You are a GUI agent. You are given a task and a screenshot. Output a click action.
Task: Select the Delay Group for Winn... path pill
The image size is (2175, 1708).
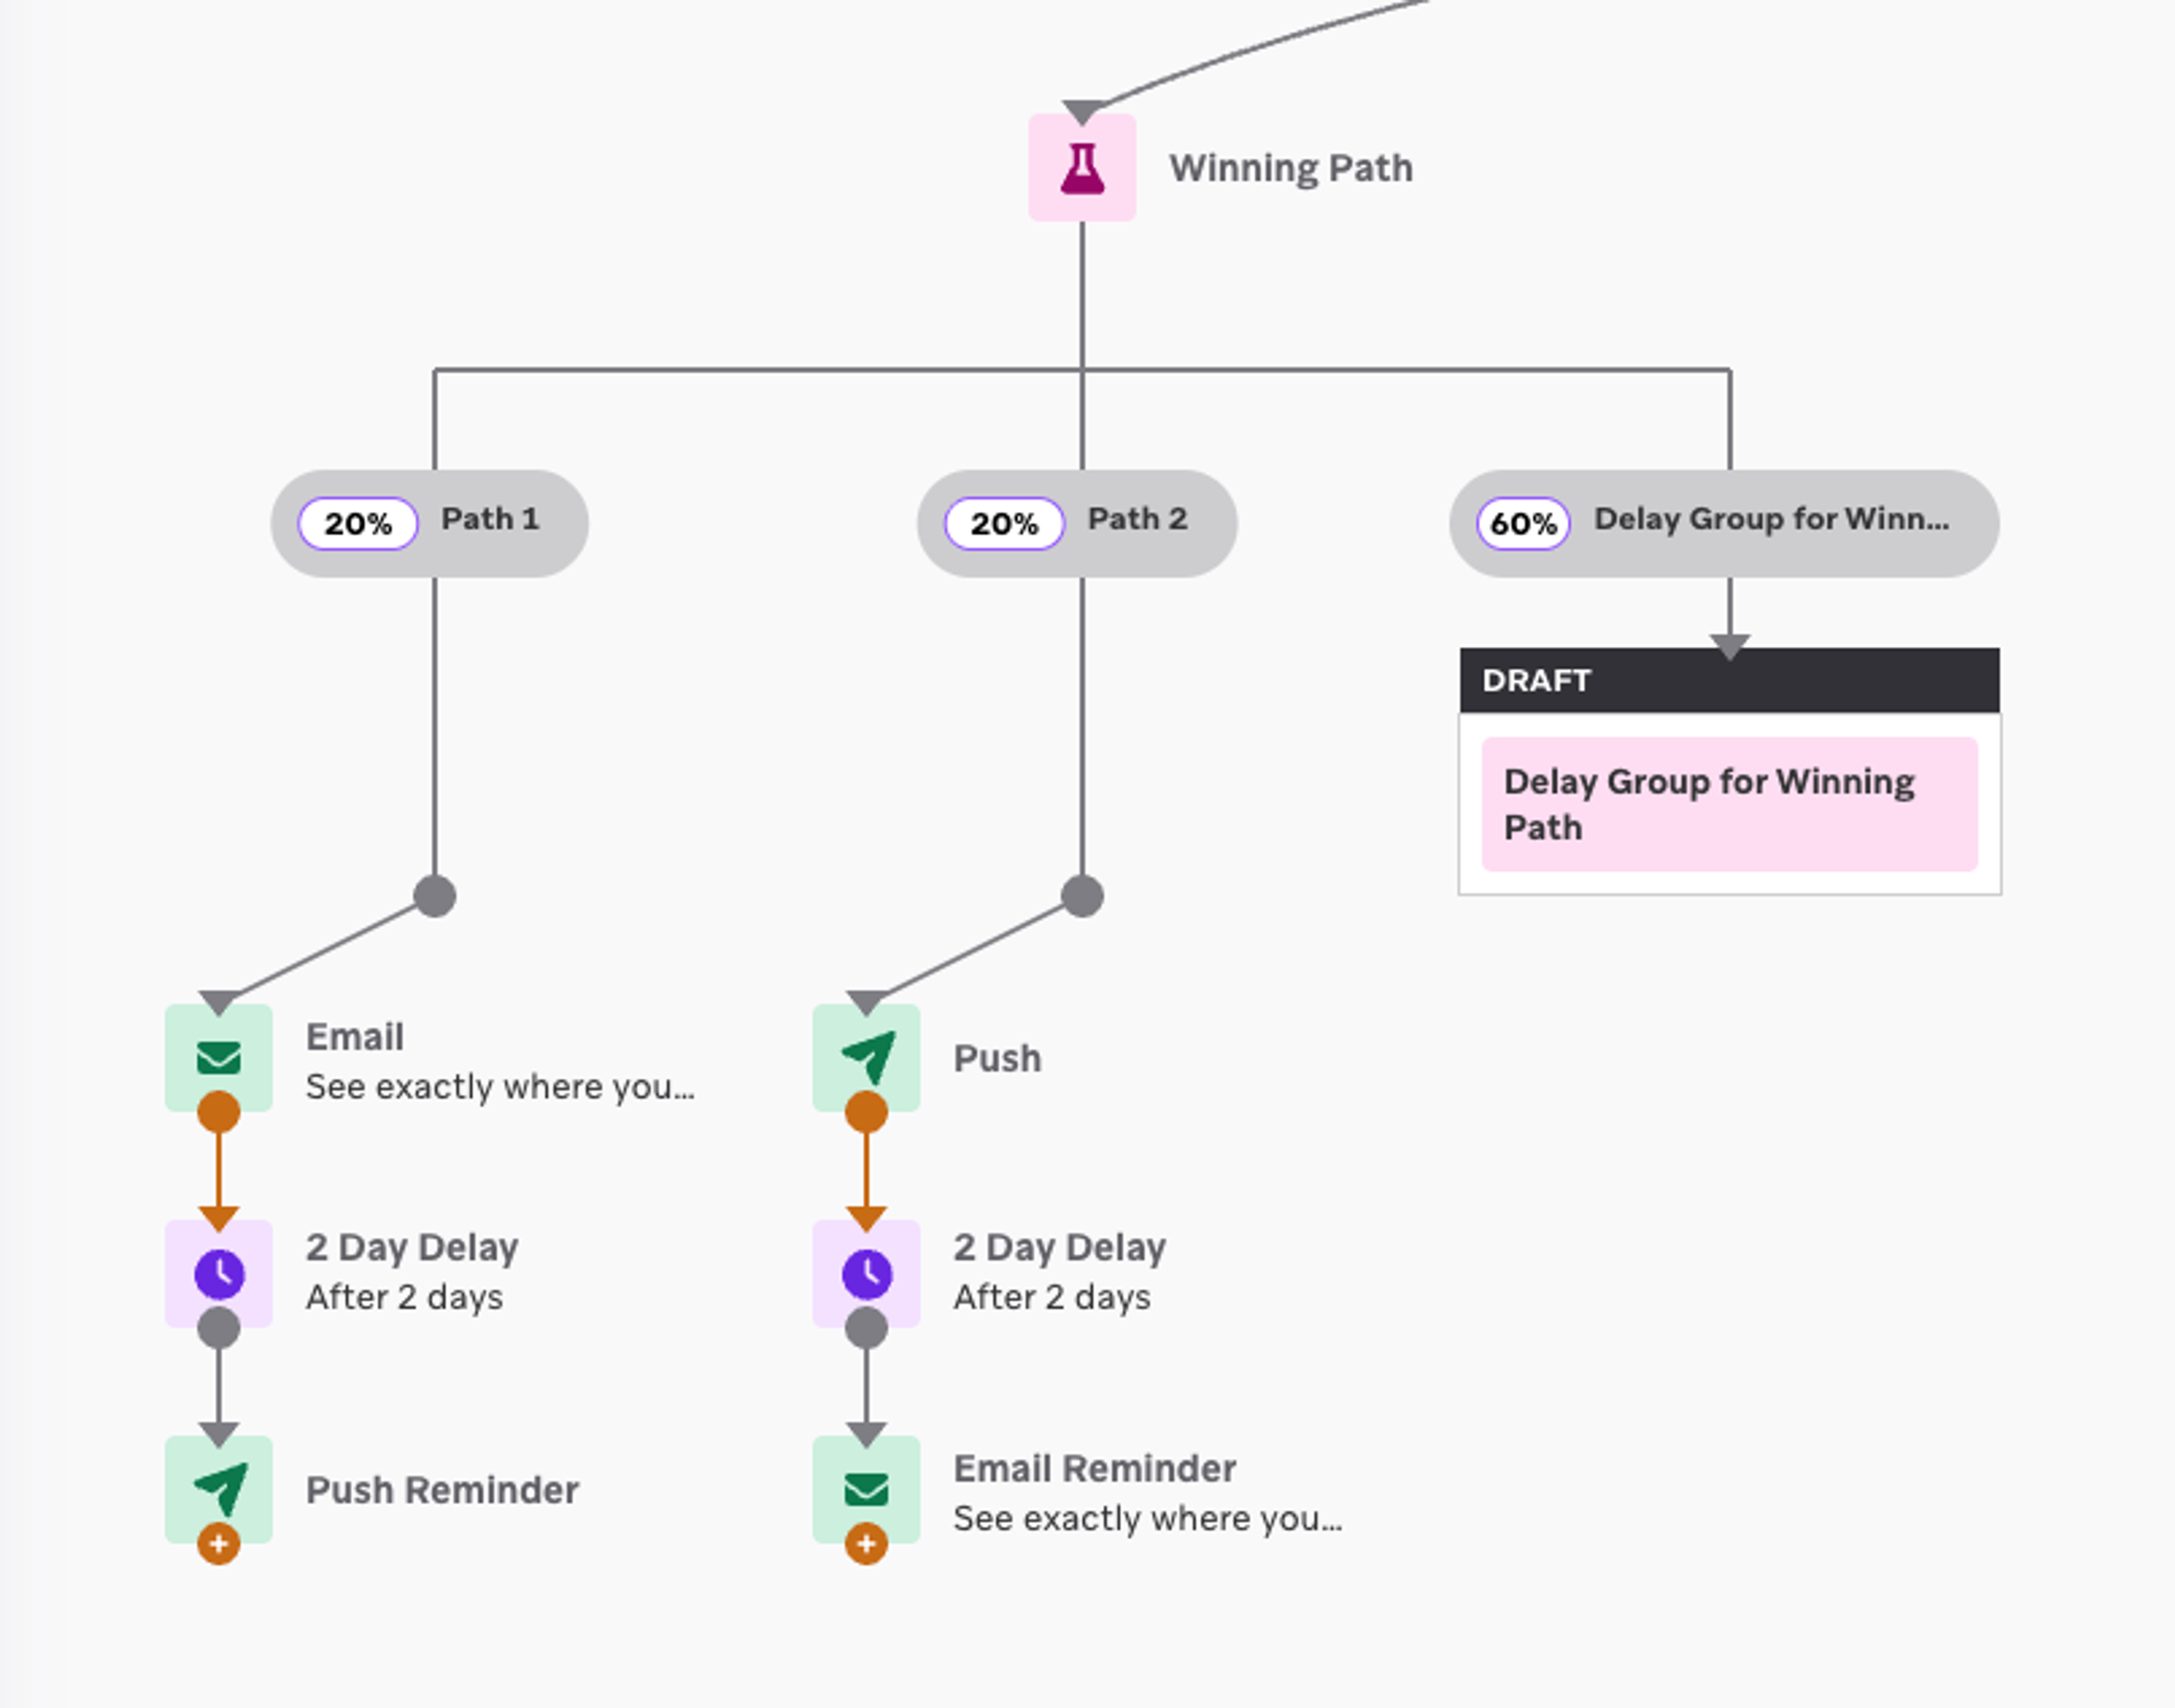pyautogui.click(x=1724, y=523)
